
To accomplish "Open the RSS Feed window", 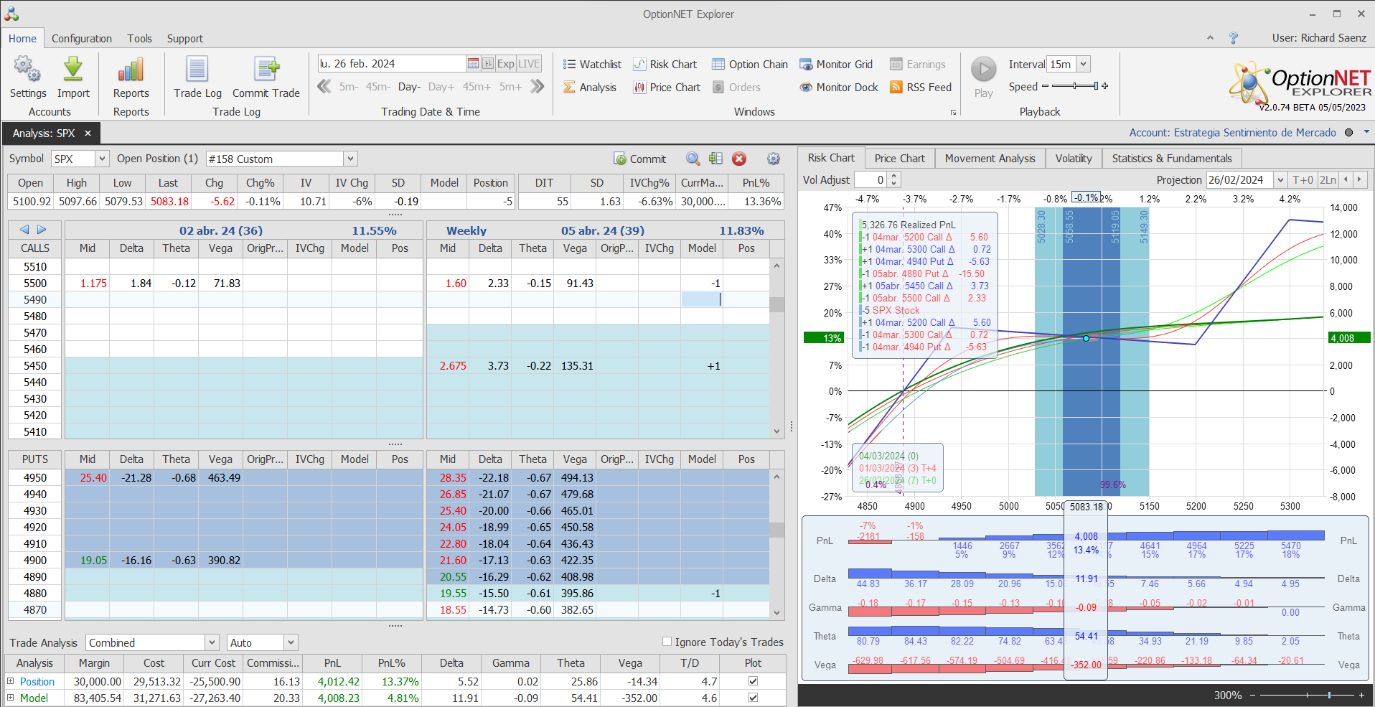I will tap(921, 88).
